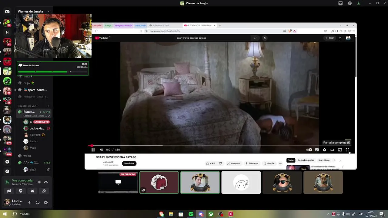The width and height of the screenshot is (388, 218).
Task: Open YouTube account avatar menu
Action: pyautogui.click(x=348, y=38)
